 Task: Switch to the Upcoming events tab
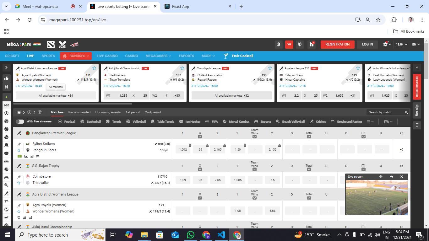(108, 112)
